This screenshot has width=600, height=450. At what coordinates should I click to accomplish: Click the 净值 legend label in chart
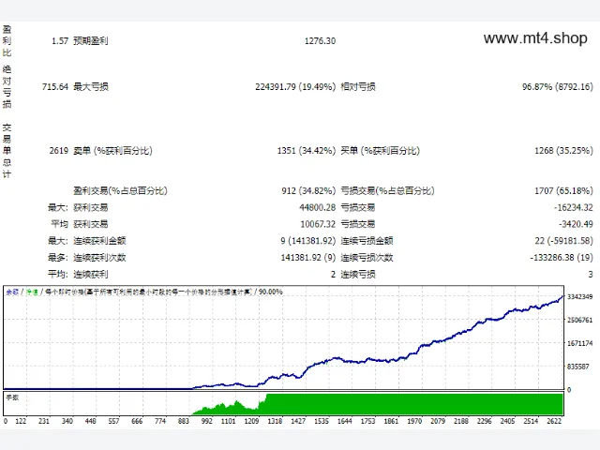(32, 292)
